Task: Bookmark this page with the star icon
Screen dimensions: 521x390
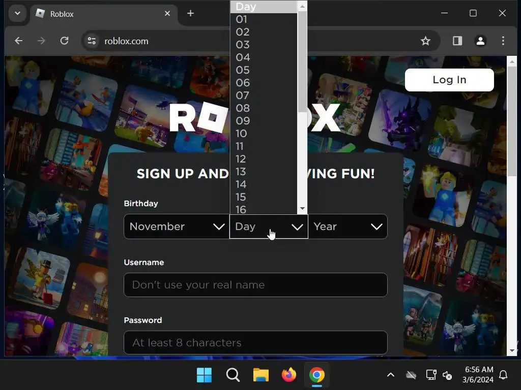Action: point(425,41)
